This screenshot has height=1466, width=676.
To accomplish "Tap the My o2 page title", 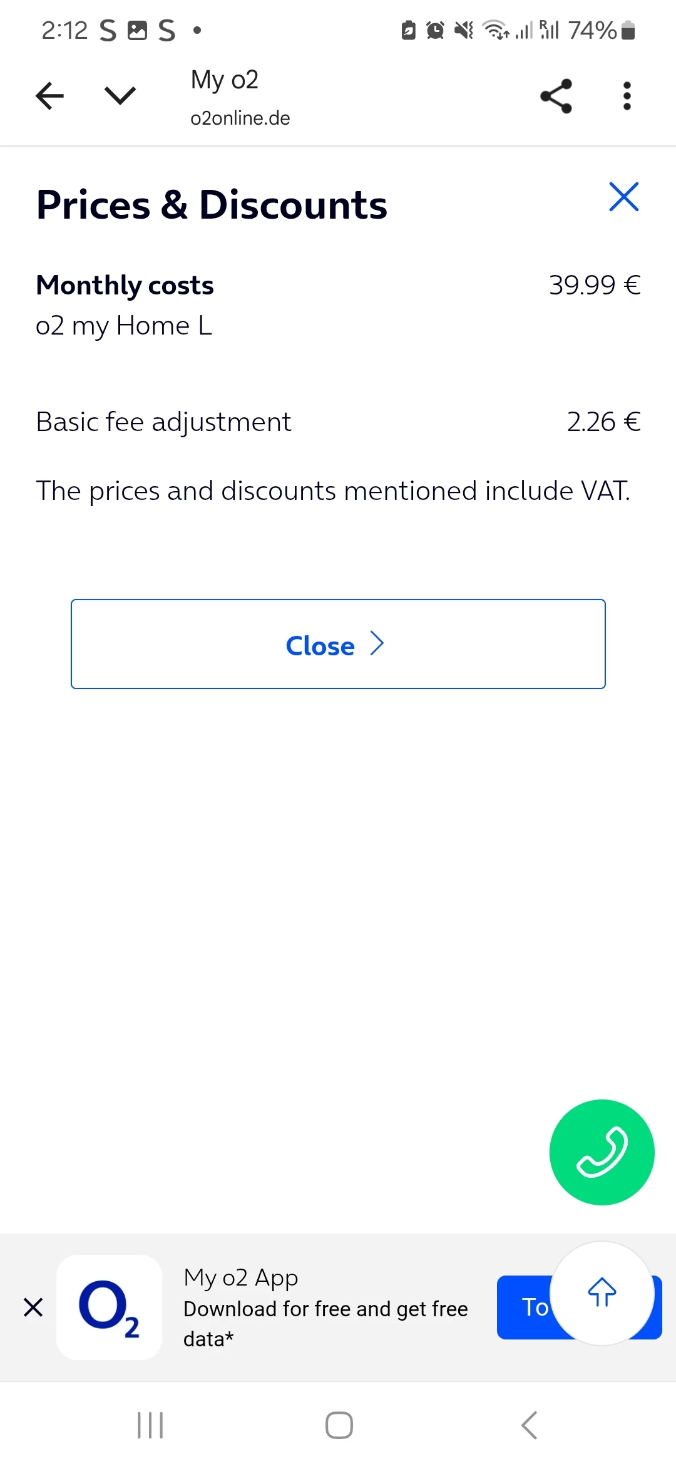I will (224, 80).
